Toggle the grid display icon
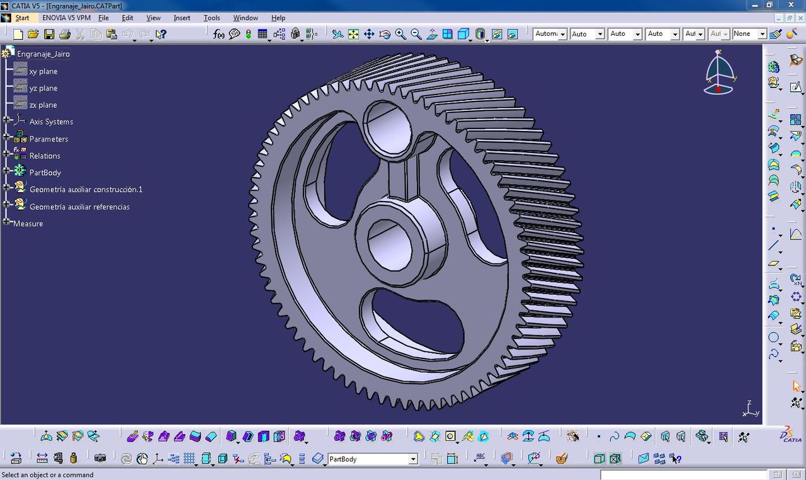Image resolution: width=806 pixels, height=480 pixels. pyautogui.click(x=189, y=459)
